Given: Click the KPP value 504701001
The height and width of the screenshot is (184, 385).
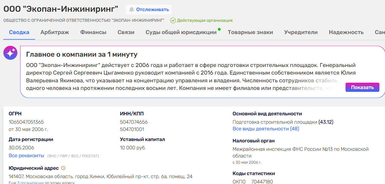Looking at the screenshot, I should 132,129.
